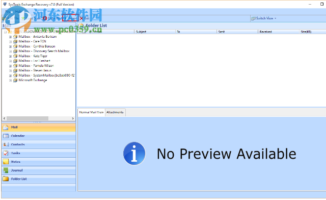This screenshot has width=326, height=200.
Task: Click the Tasks checkmark icon
Action: (6, 153)
